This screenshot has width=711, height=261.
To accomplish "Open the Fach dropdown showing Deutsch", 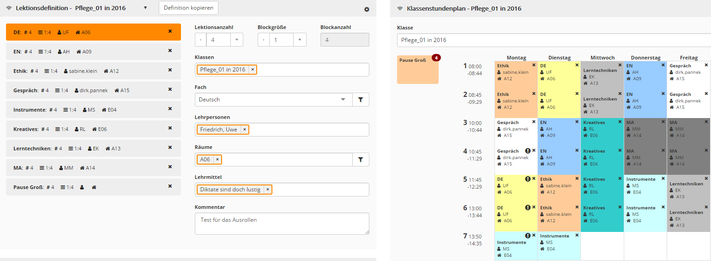I will [274, 100].
